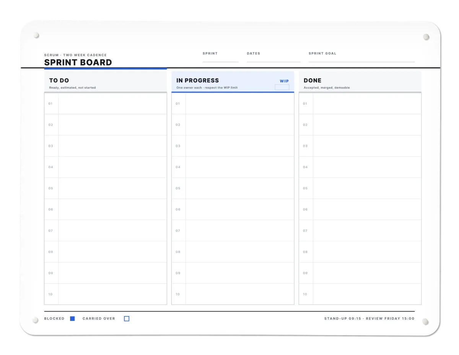
Task: Click the bottom-left mounting pin
Action: click(36, 320)
